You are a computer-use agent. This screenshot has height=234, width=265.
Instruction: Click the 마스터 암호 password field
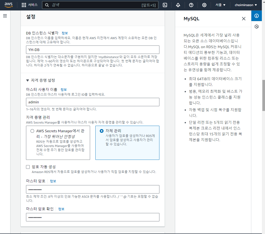93,189
